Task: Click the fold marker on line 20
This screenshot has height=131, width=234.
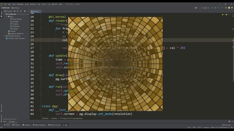Action: (x=41, y=21)
